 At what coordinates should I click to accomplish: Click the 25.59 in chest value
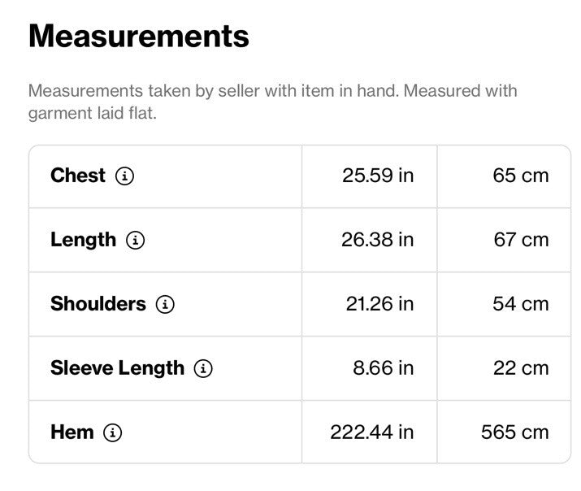(x=378, y=176)
